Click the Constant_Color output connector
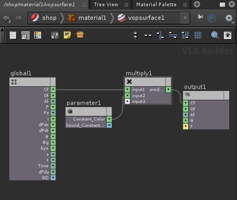This screenshot has width=237, height=200. click(109, 119)
